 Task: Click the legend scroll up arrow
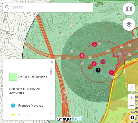click(51, 68)
